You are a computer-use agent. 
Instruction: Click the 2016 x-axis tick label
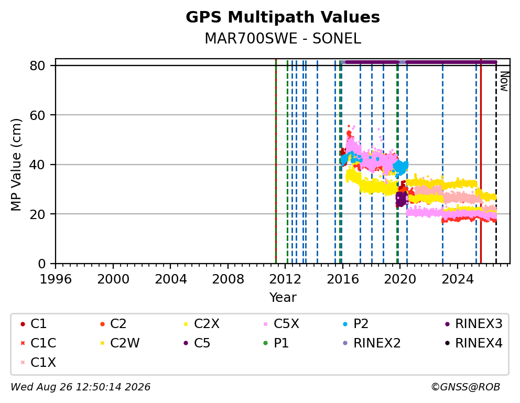click(343, 279)
